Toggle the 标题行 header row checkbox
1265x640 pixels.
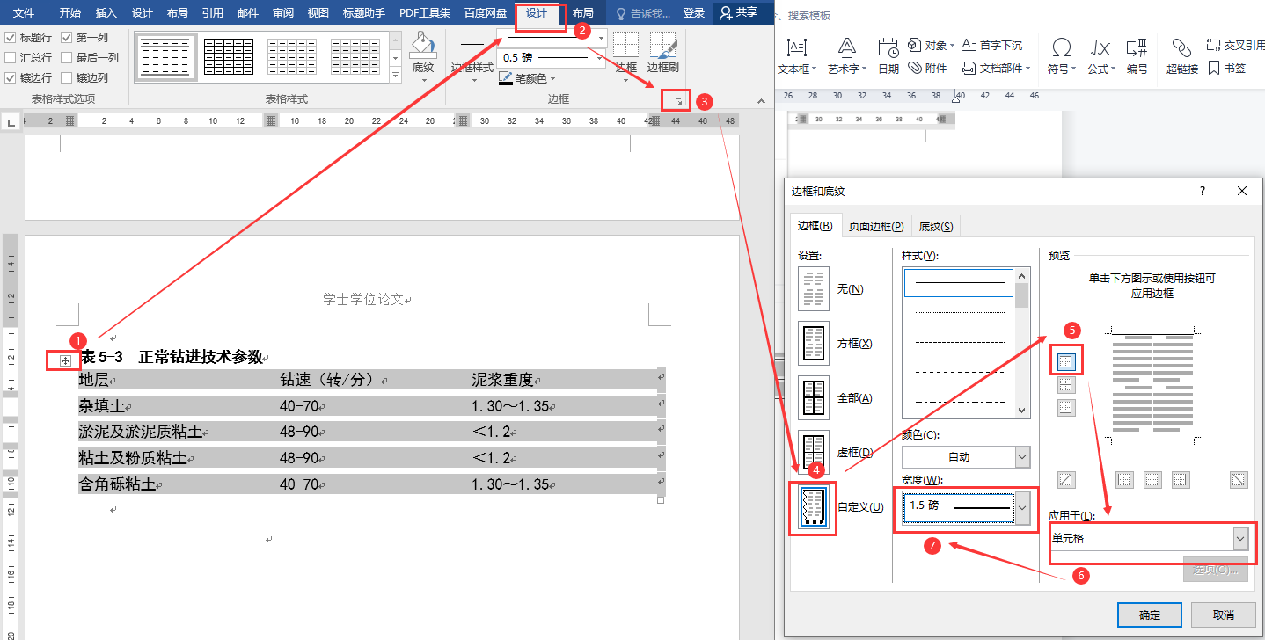pos(11,38)
